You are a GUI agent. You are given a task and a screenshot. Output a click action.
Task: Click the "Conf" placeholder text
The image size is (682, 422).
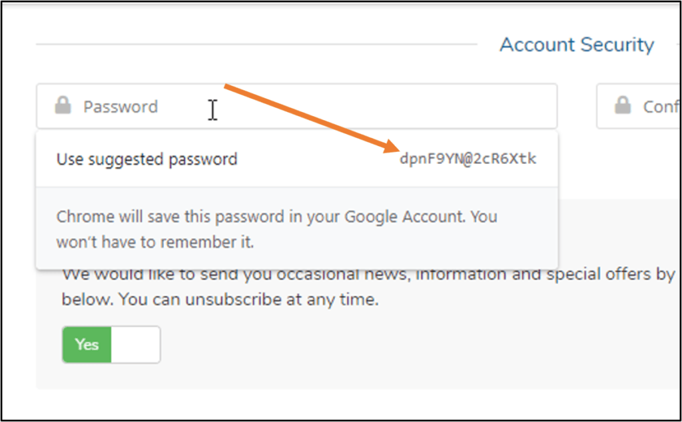click(661, 107)
